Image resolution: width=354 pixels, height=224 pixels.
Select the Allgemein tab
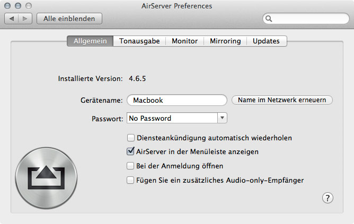90,41
